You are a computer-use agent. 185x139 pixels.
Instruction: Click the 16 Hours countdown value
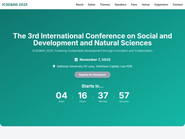[x=83, y=95]
